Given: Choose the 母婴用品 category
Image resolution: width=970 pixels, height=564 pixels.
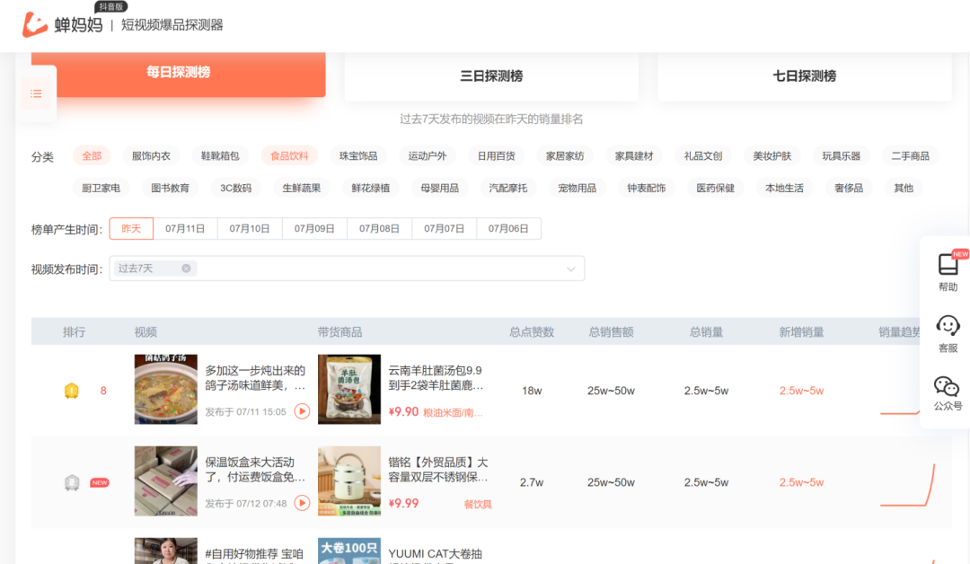Looking at the screenshot, I should point(440,188).
